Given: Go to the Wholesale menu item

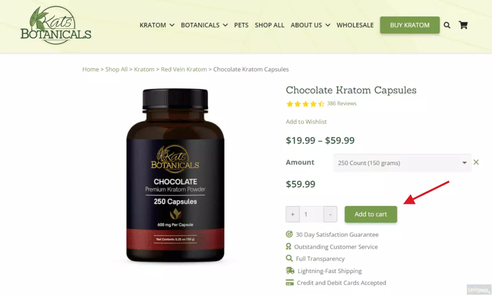Looking at the screenshot, I should click(355, 25).
